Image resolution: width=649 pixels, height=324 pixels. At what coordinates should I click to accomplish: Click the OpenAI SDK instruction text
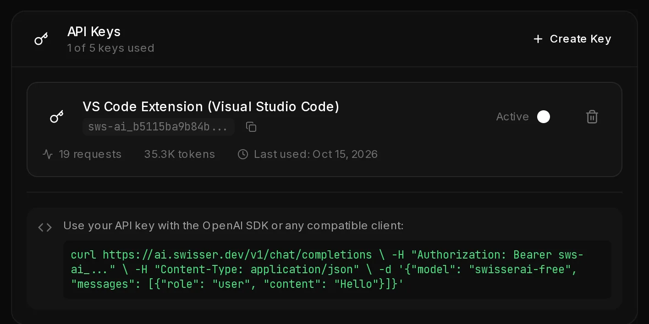coord(233,226)
